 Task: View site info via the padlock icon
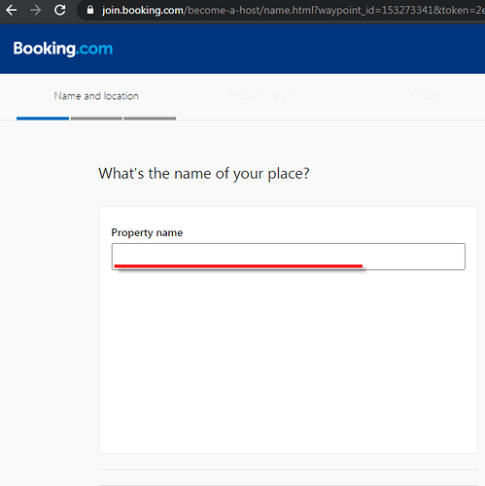point(90,10)
